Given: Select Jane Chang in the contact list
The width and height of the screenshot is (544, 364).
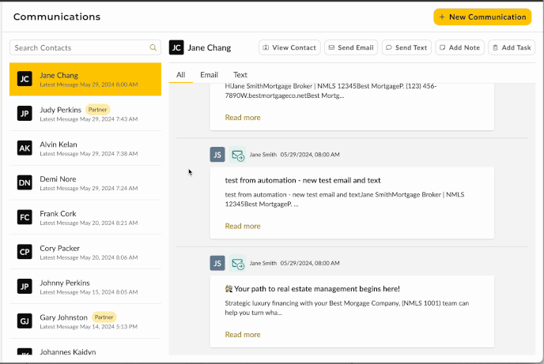Looking at the screenshot, I should pyautogui.click(x=85, y=79).
